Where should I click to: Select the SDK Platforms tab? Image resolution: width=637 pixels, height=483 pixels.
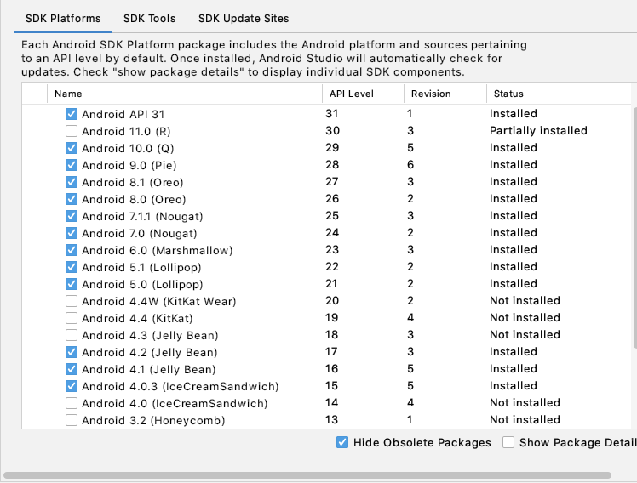pyautogui.click(x=63, y=18)
